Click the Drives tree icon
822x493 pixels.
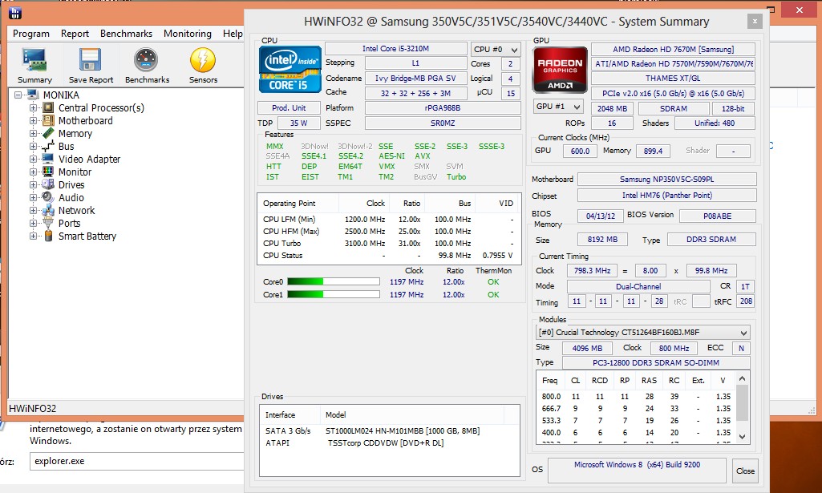point(48,184)
